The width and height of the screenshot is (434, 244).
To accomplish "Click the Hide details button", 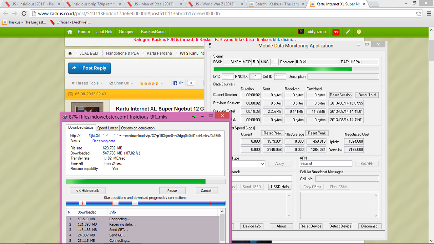I will pyautogui.click(x=87, y=190).
